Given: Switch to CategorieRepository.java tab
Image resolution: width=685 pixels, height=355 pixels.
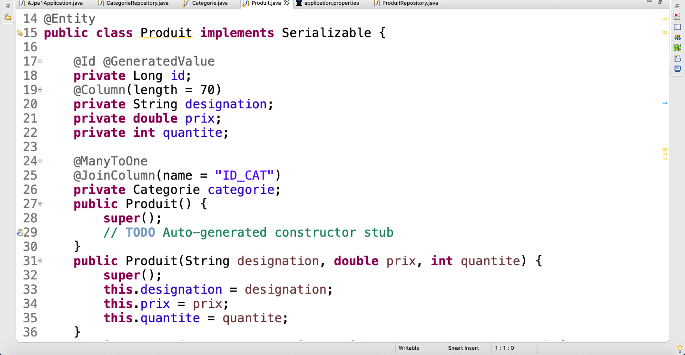Looking at the screenshot, I should [x=134, y=3].
